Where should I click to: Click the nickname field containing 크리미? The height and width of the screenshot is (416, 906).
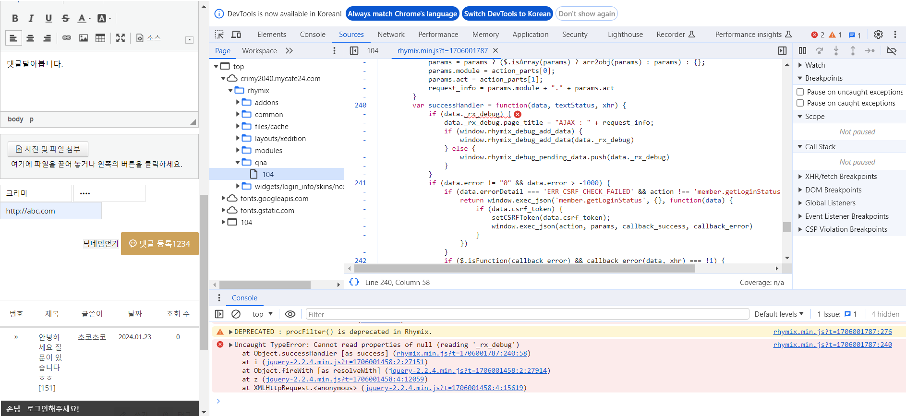[x=36, y=193]
